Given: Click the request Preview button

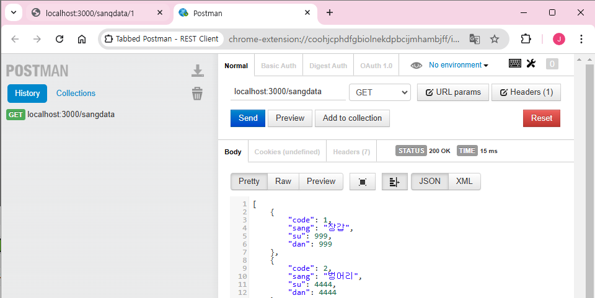Looking at the screenshot, I should pyautogui.click(x=290, y=118).
